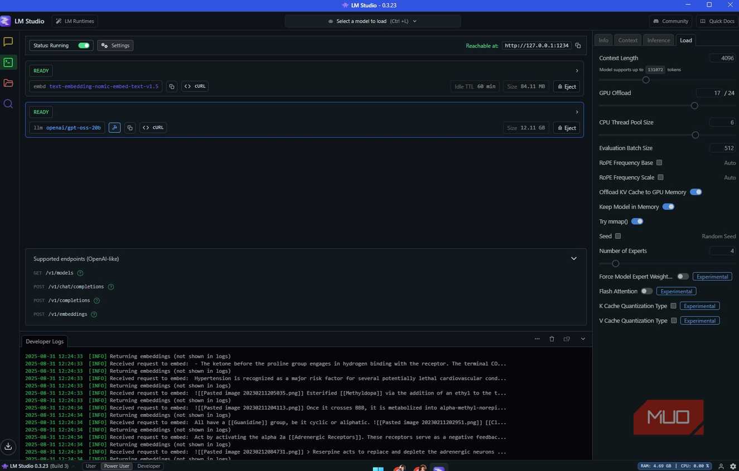Collapse the Developer Logs panel
The width and height of the screenshot is (739, 471).
583,339
